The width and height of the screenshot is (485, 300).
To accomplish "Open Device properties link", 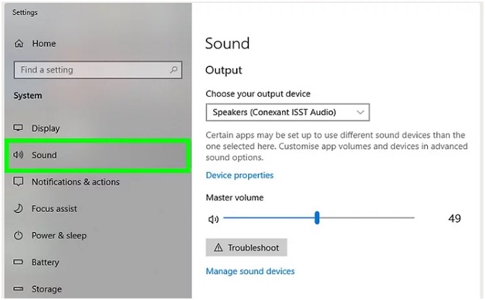I will pyautogui.click(x=239, y=175).
